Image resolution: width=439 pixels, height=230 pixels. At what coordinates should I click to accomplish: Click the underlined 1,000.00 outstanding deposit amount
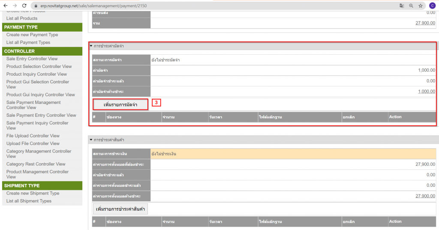(427, 91)
